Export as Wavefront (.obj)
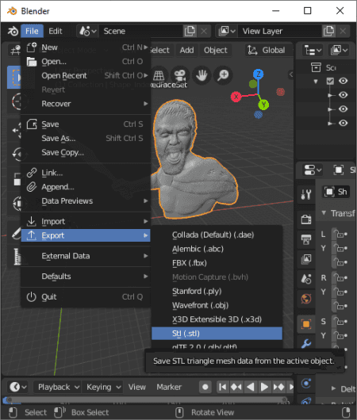This screenshot has width=357, height=420. tap(217, 305)
